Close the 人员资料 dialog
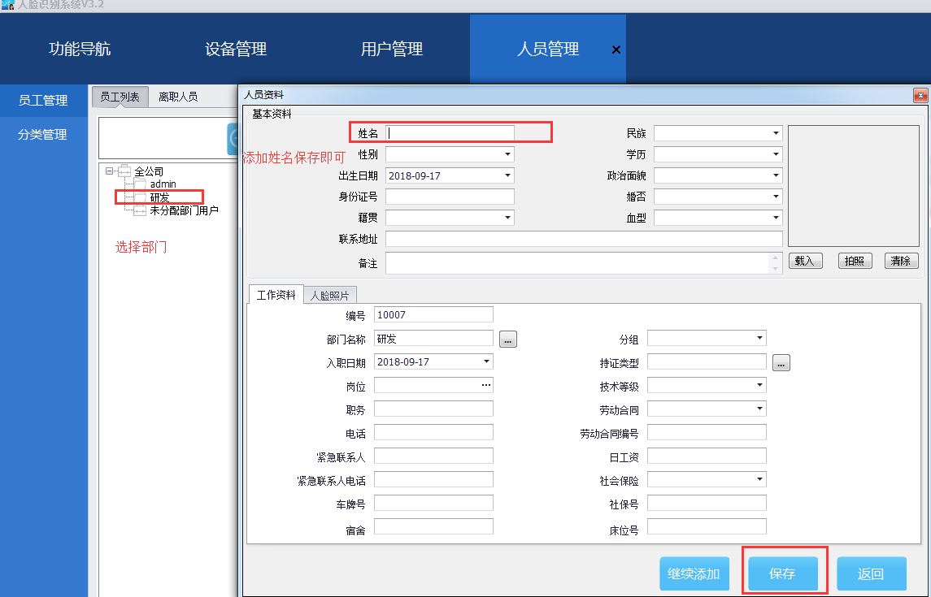Image resolution: width=931 pixels, height=597 pixels. (x=920, y=95)
